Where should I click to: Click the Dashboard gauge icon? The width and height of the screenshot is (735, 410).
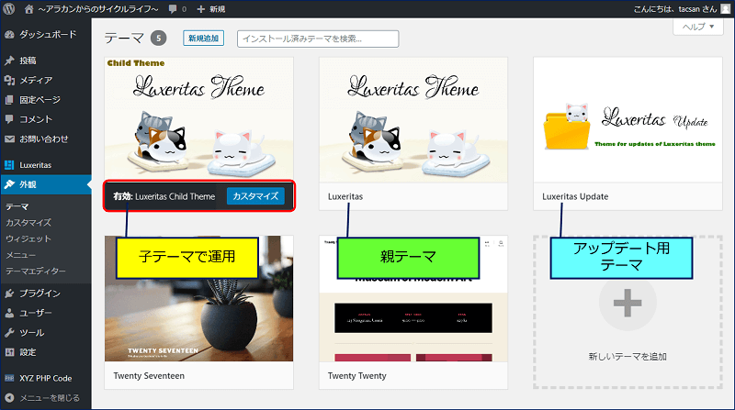[x=9, y=35]
